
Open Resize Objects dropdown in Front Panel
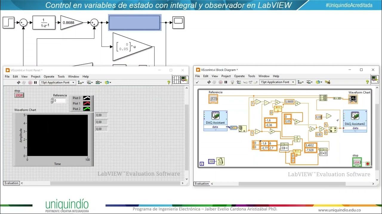[x=99, y=83]
